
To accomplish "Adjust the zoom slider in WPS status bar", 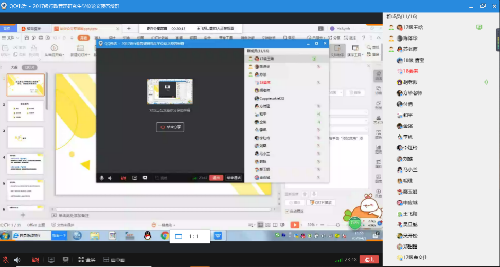I will [337, 225].
